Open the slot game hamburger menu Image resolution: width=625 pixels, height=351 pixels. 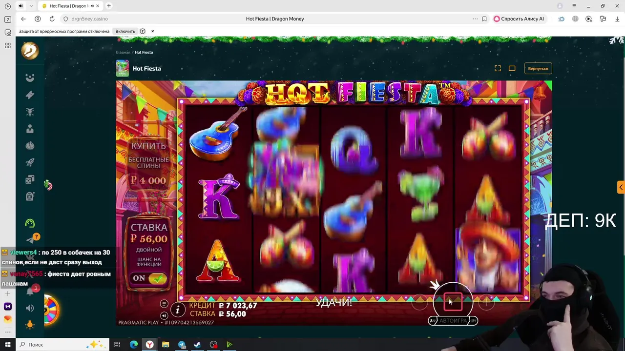[x=164, y=304]
